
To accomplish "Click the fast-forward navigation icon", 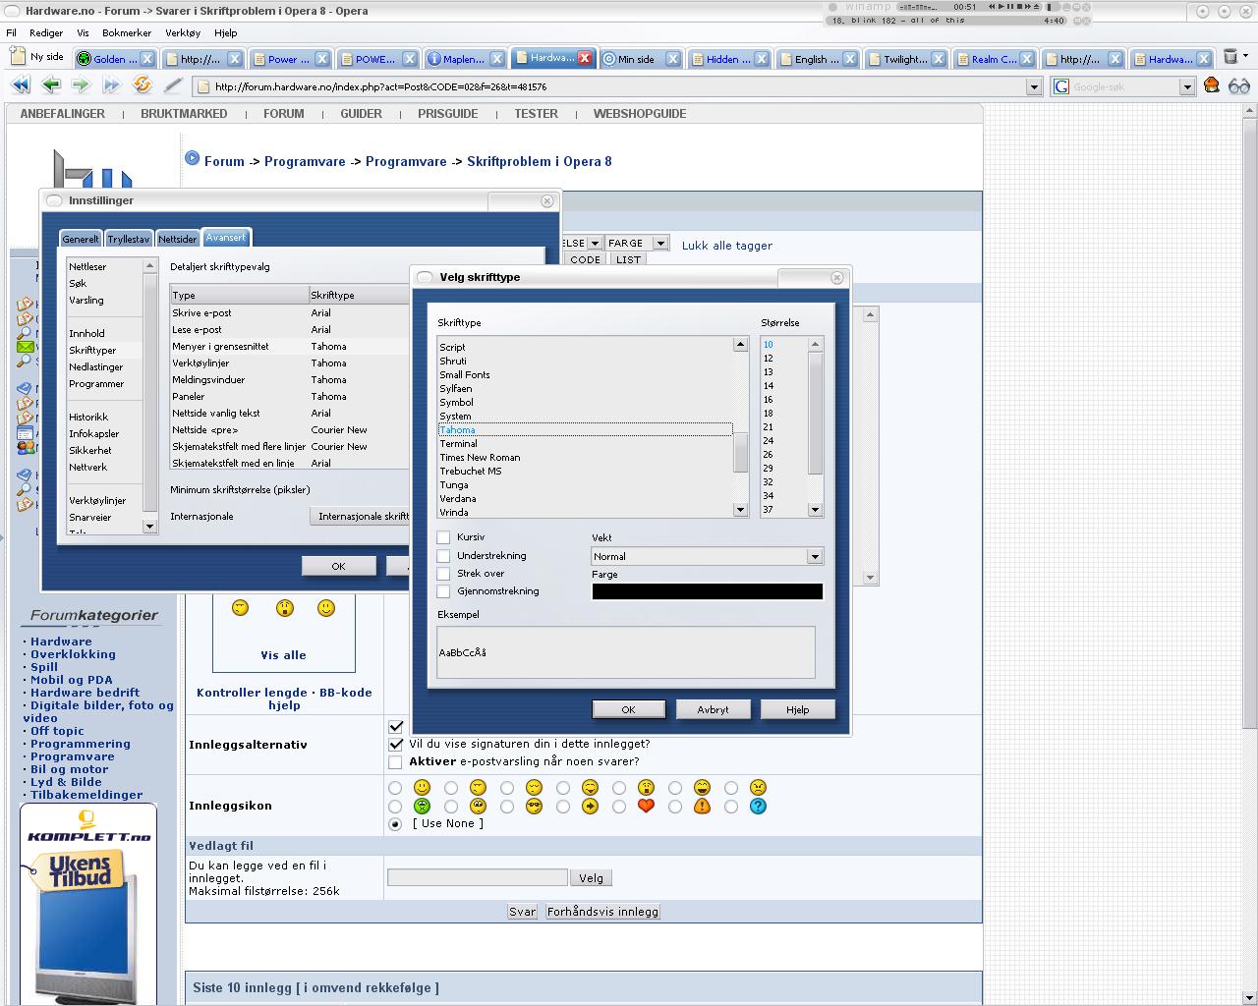I will click(x=111, y=85).
